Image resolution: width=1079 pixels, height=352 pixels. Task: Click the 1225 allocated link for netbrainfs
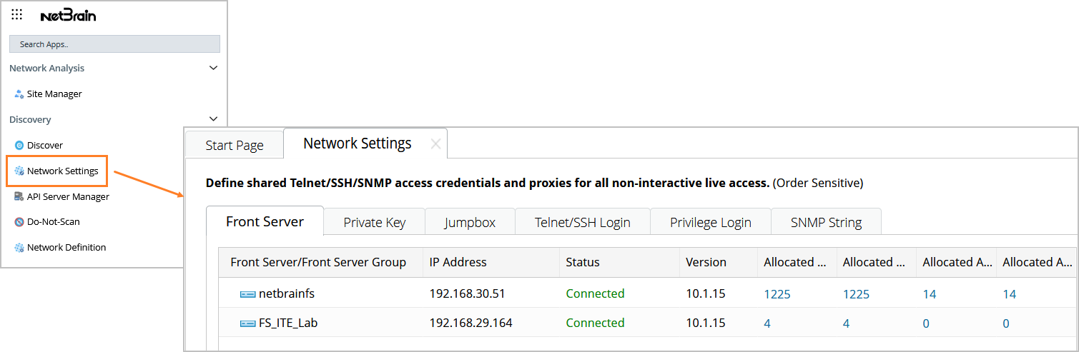[777, 294]
